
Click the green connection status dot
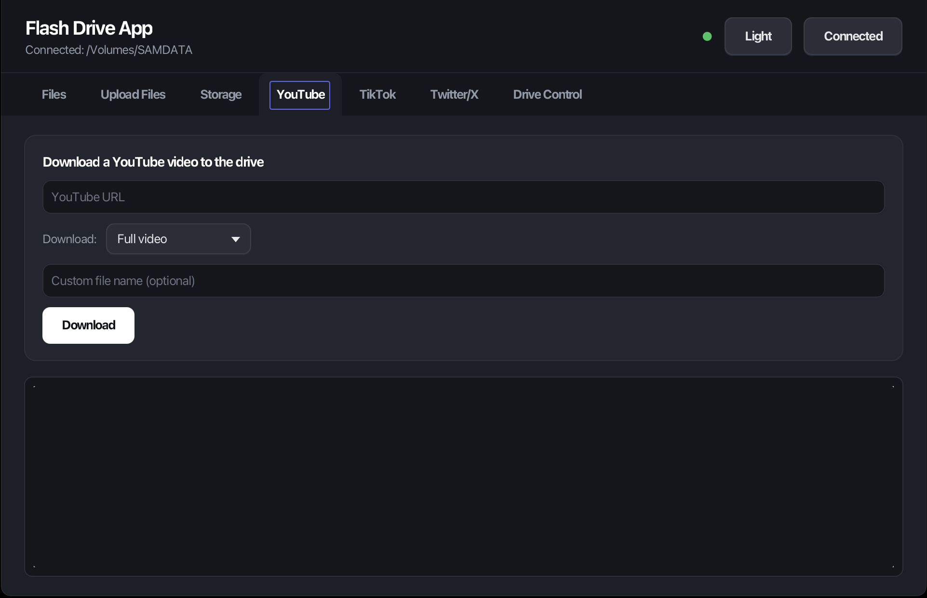click(x=707, y=37)
